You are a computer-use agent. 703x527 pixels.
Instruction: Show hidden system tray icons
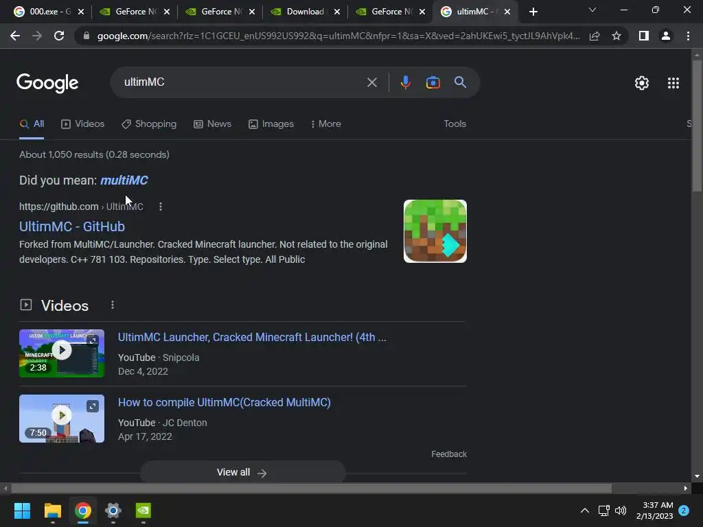point(585,511)
